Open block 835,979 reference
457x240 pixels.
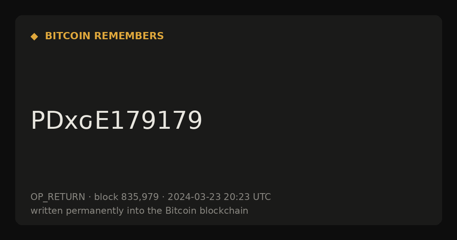[x=126, y=197]
